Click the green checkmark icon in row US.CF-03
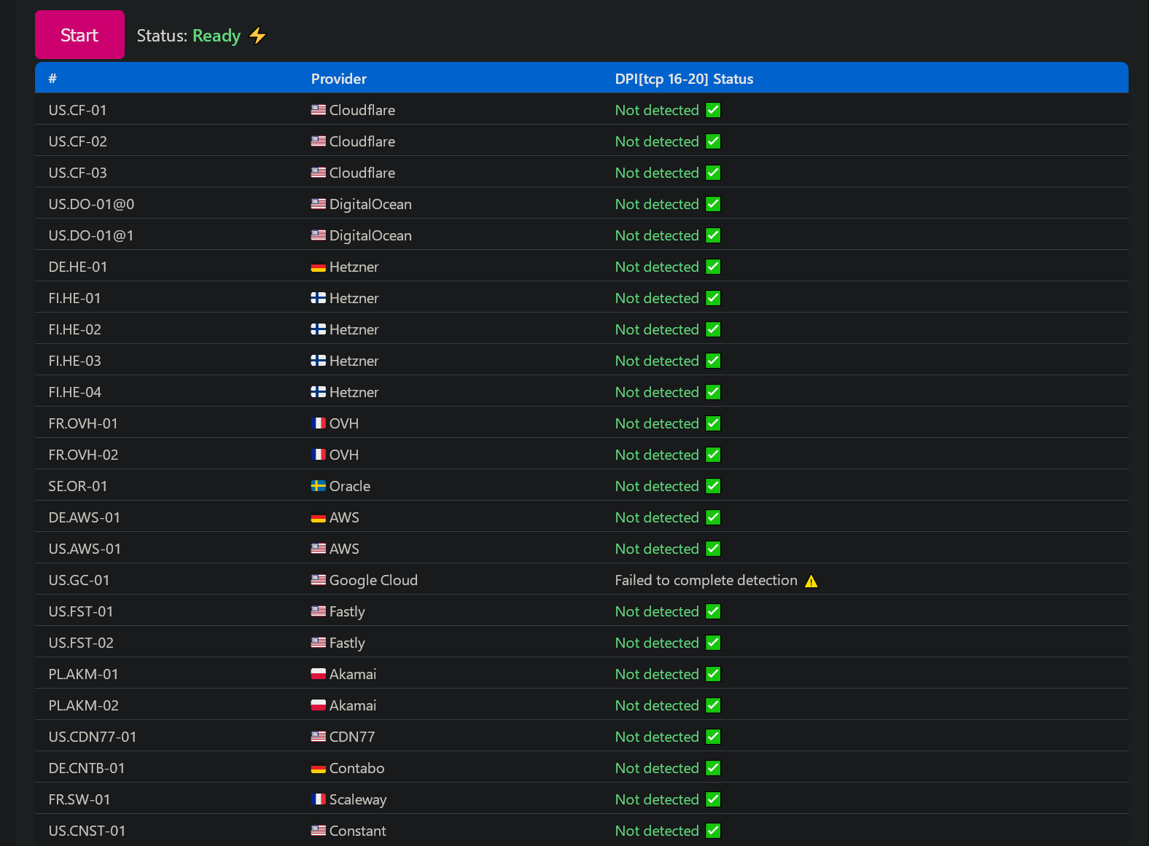Viewport: 1149px width, 846px height. click(x=713, y=173)
